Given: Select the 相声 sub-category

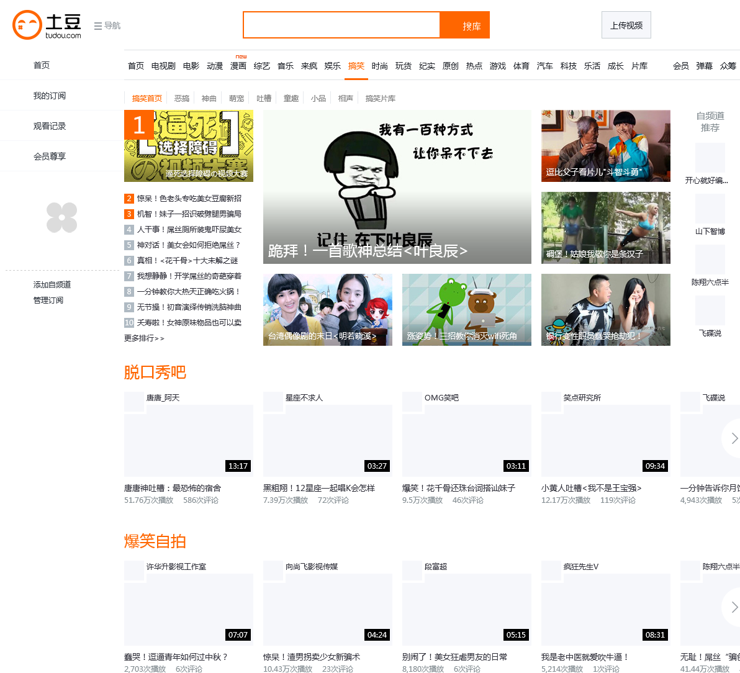Looking at the screenshot, I should point(345,98).
